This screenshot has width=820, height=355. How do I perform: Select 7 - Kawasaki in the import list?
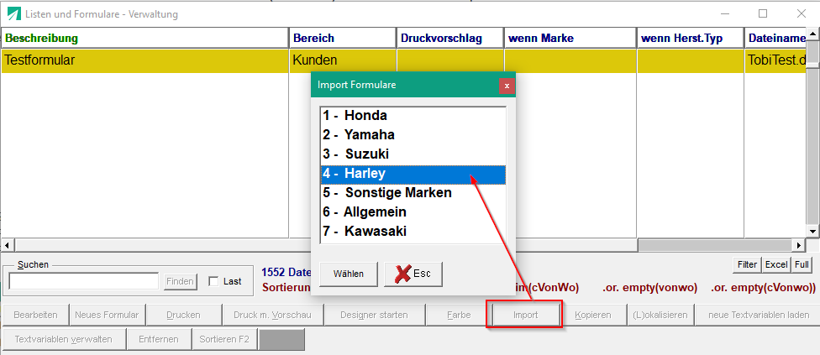pos(413,232)
